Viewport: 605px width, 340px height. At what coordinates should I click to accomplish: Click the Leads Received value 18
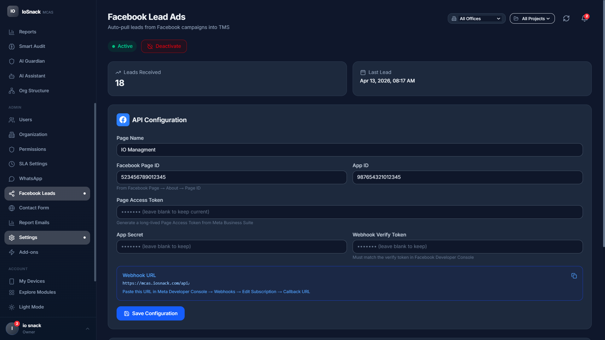tap(120, 83)
